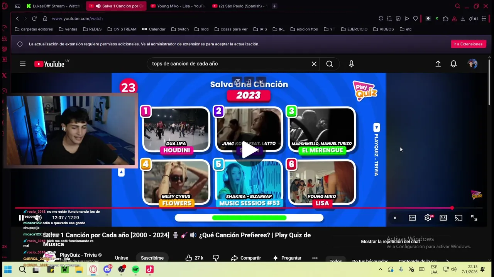The width and height of the screenshot is (494, 277).
Task: Switch to theater mode view
Action: [x=443, y=218]
